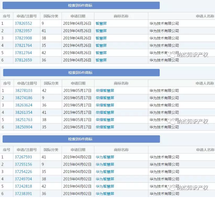Open registration number 37812764
This screenshot has width=215, height=199.
[x=23, y=53]
